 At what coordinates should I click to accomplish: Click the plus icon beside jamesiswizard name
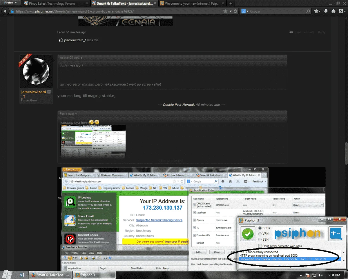point(49,92)
